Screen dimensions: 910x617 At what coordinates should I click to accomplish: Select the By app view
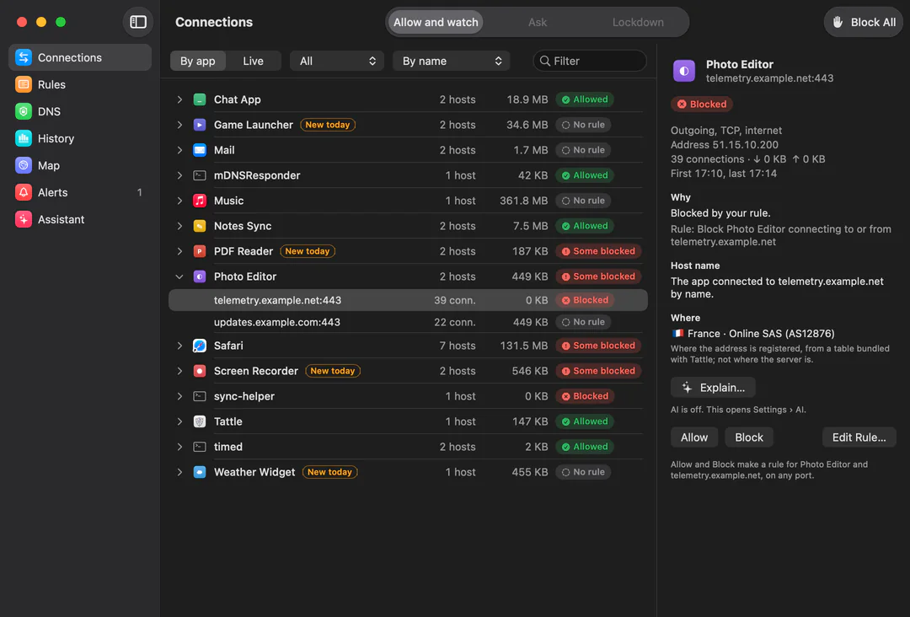[x=197, y=61]
